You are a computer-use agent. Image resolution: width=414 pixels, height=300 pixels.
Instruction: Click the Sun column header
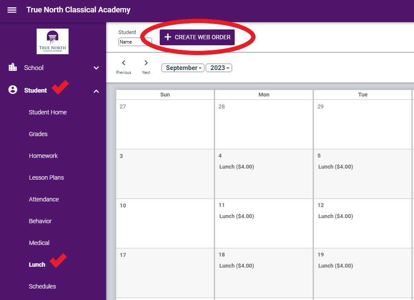pos(165,95)
